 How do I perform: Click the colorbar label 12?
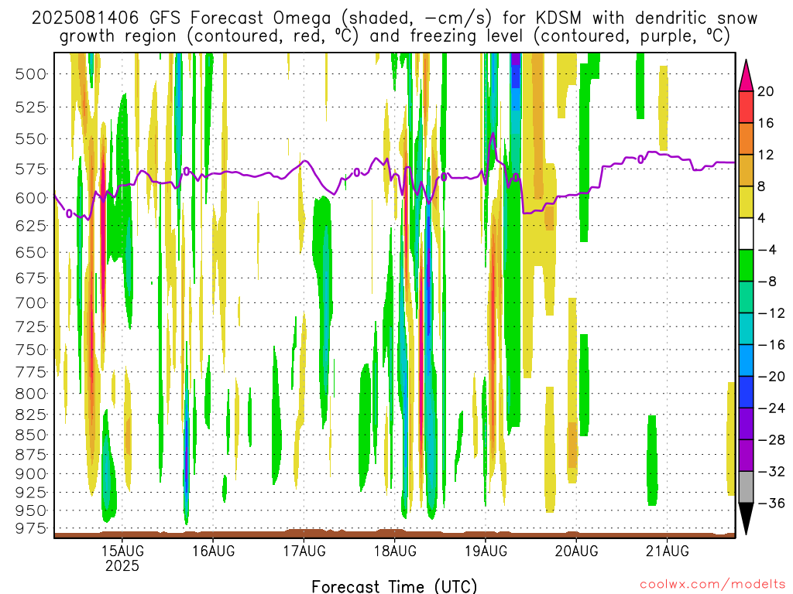[766, 155]
